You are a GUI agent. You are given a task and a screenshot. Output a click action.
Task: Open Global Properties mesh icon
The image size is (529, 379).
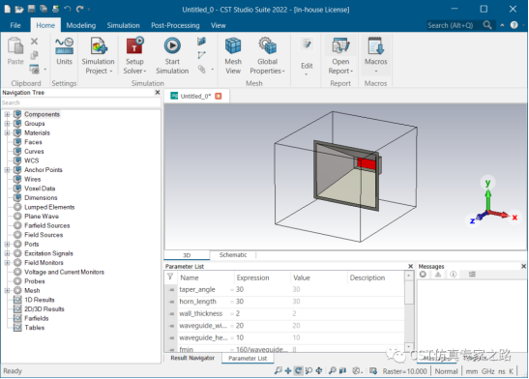[x=267, y=45]
